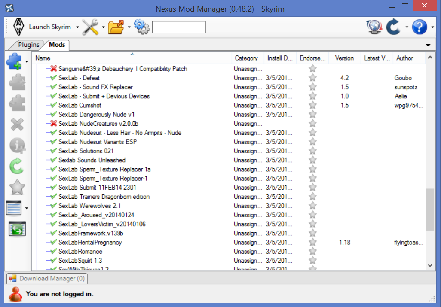Sort by the Latest Version column header

[377, 58]
